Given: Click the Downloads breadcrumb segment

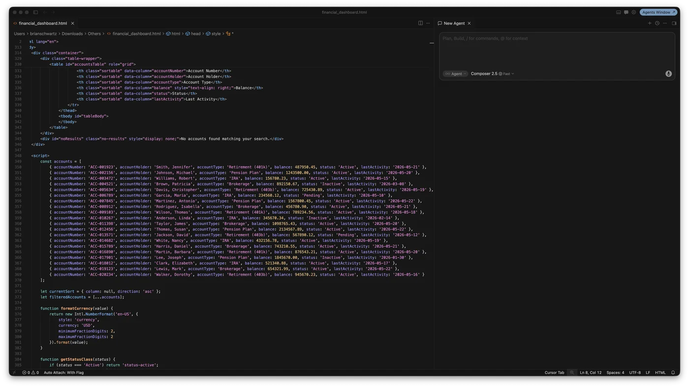Looking at the screenshot, I should pos(72,34).
